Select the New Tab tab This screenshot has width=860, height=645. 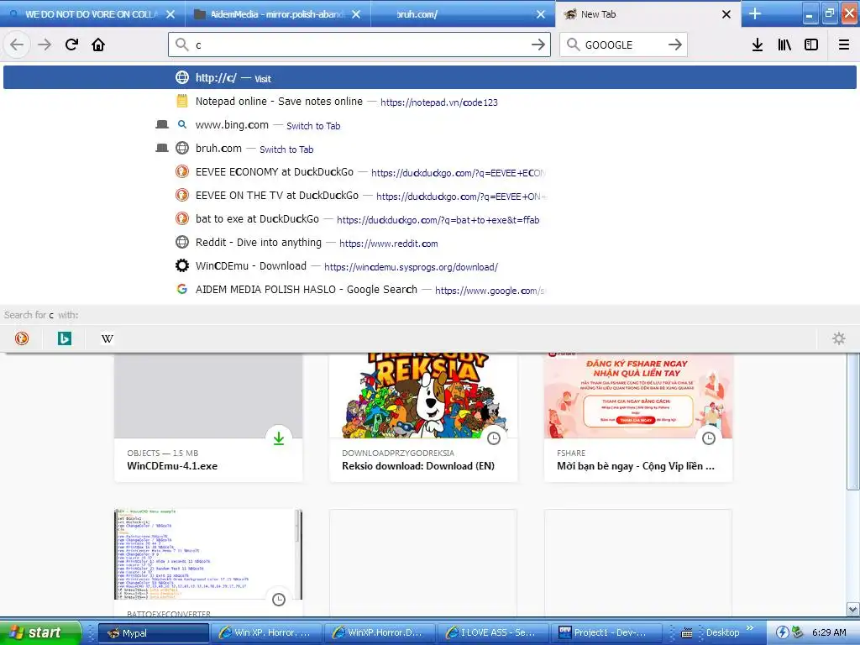pyautogui.click(x=648, y=14)
